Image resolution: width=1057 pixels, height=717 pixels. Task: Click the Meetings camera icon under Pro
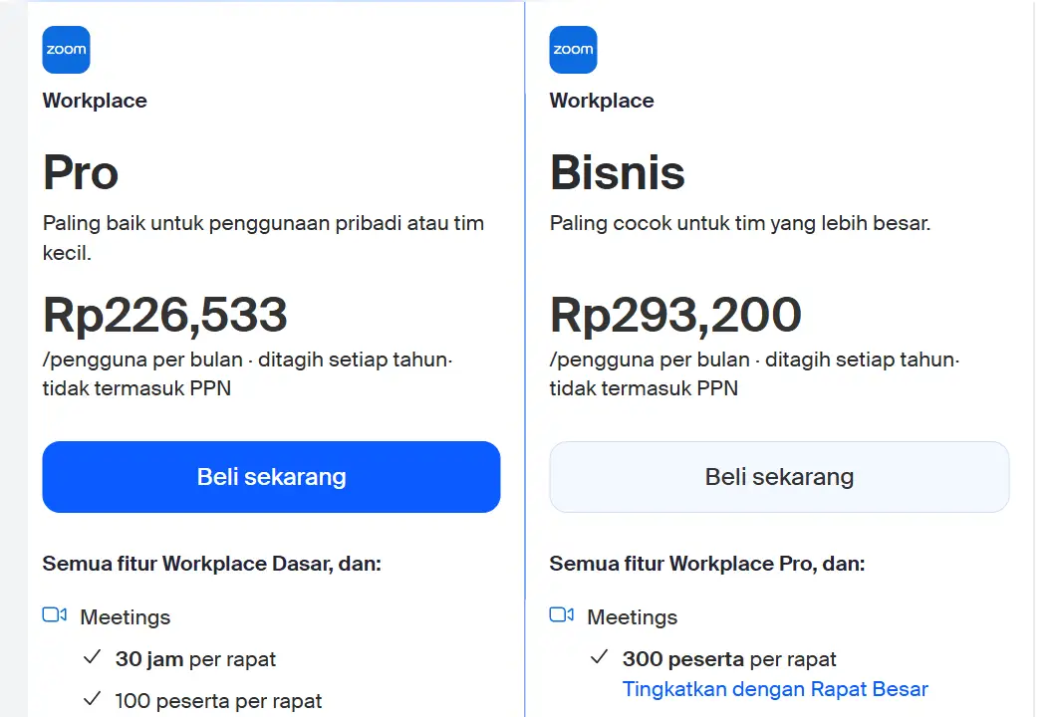click(55, 615)
